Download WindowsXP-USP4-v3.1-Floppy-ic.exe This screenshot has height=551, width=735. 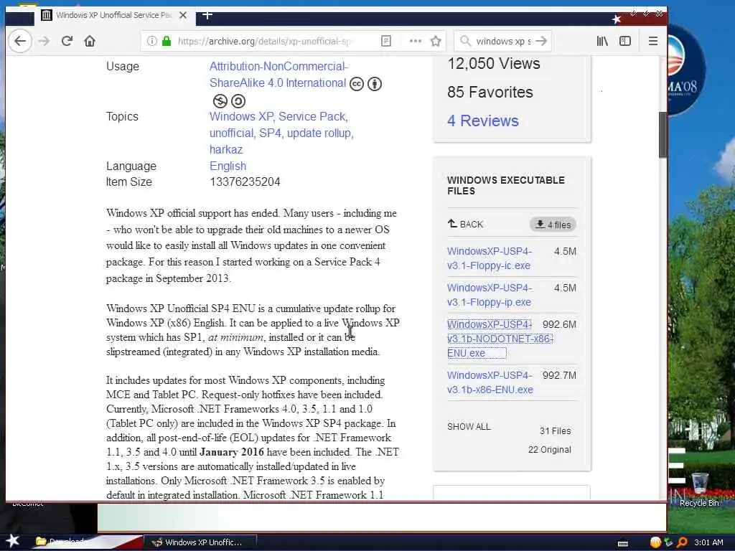(x=490, y=258)
